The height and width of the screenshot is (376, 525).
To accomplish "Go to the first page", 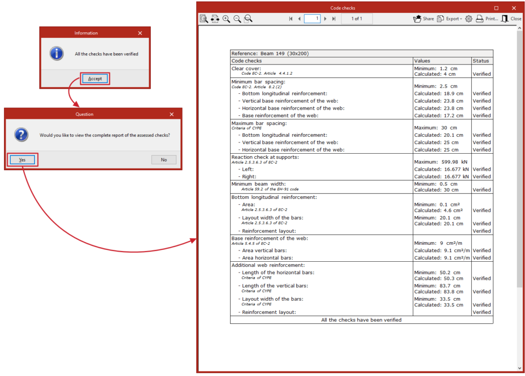I will [291, 19].
